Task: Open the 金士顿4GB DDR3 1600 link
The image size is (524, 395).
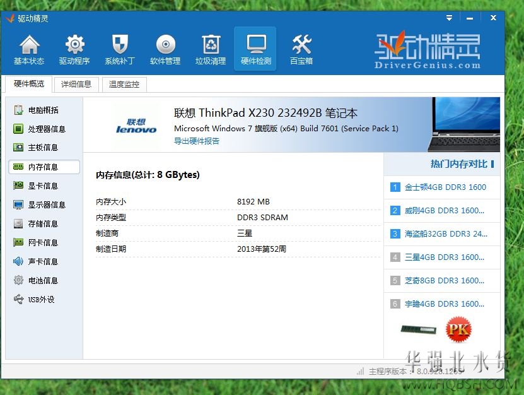Action: pyautogui.click(x=445, y=187)
